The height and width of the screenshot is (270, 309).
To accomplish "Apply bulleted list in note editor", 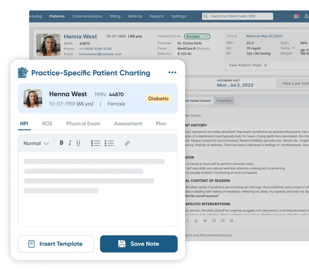I will [96, 143].
